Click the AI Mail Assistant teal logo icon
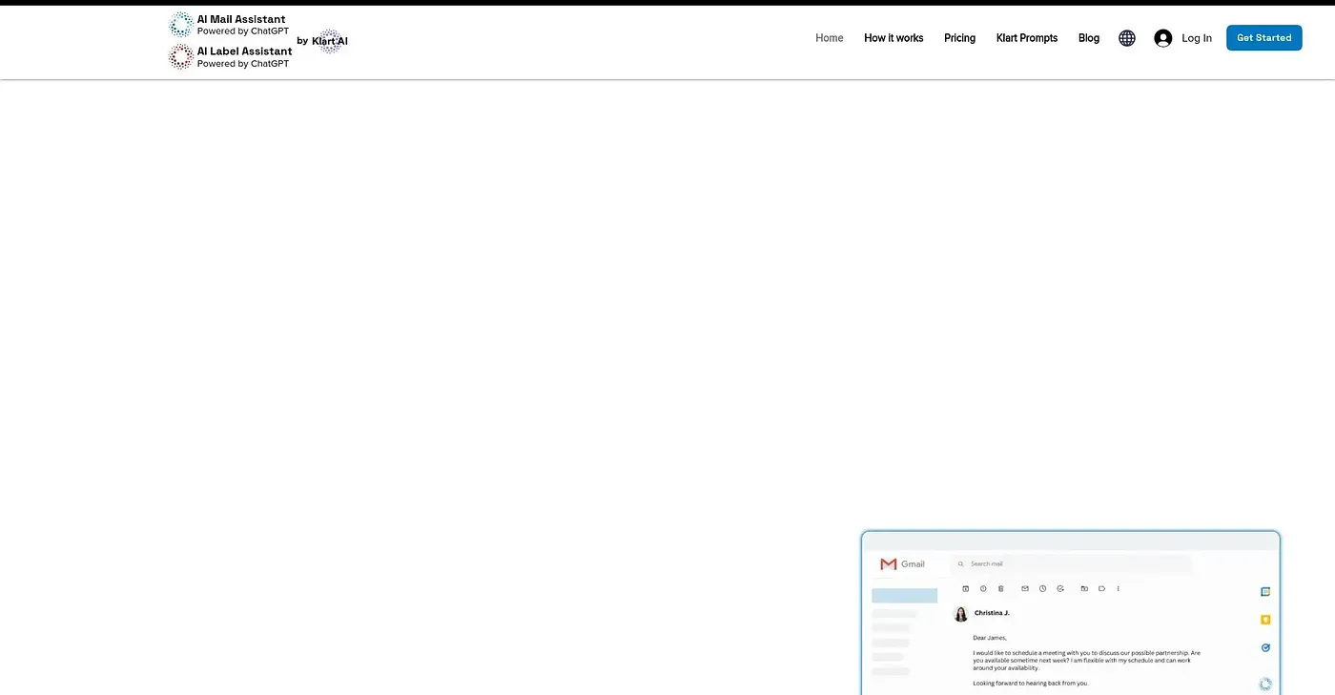Viewport: 1335px width, 695px height. [x=181, y=25]
